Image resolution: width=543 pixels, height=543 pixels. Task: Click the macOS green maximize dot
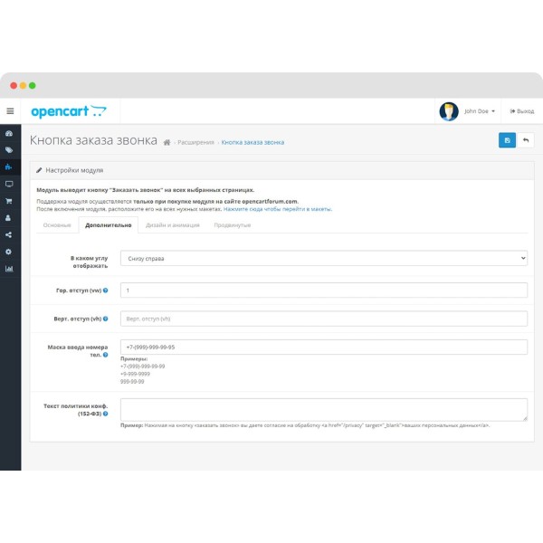coord(33,86)
